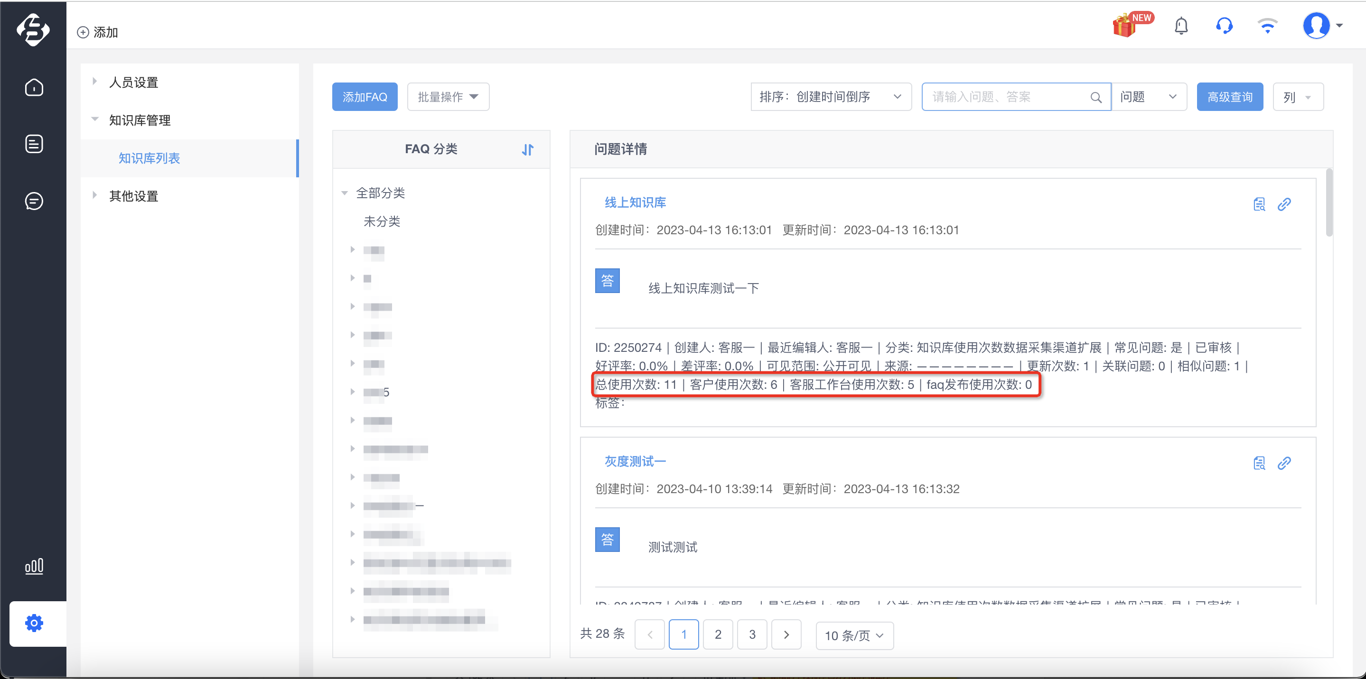This screenshot has height=679, width=1366.
Task: Open the gift box NEW icon
Action: [x=1132, y=25]
